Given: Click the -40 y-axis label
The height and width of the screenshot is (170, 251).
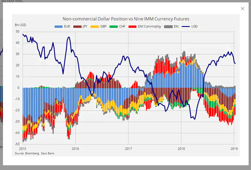Looking at the screenshot, I should click(17, 133).
